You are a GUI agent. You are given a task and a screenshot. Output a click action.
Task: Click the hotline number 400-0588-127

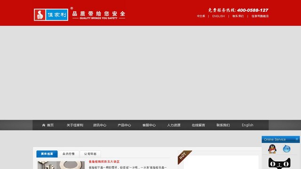tap(253, 10)
